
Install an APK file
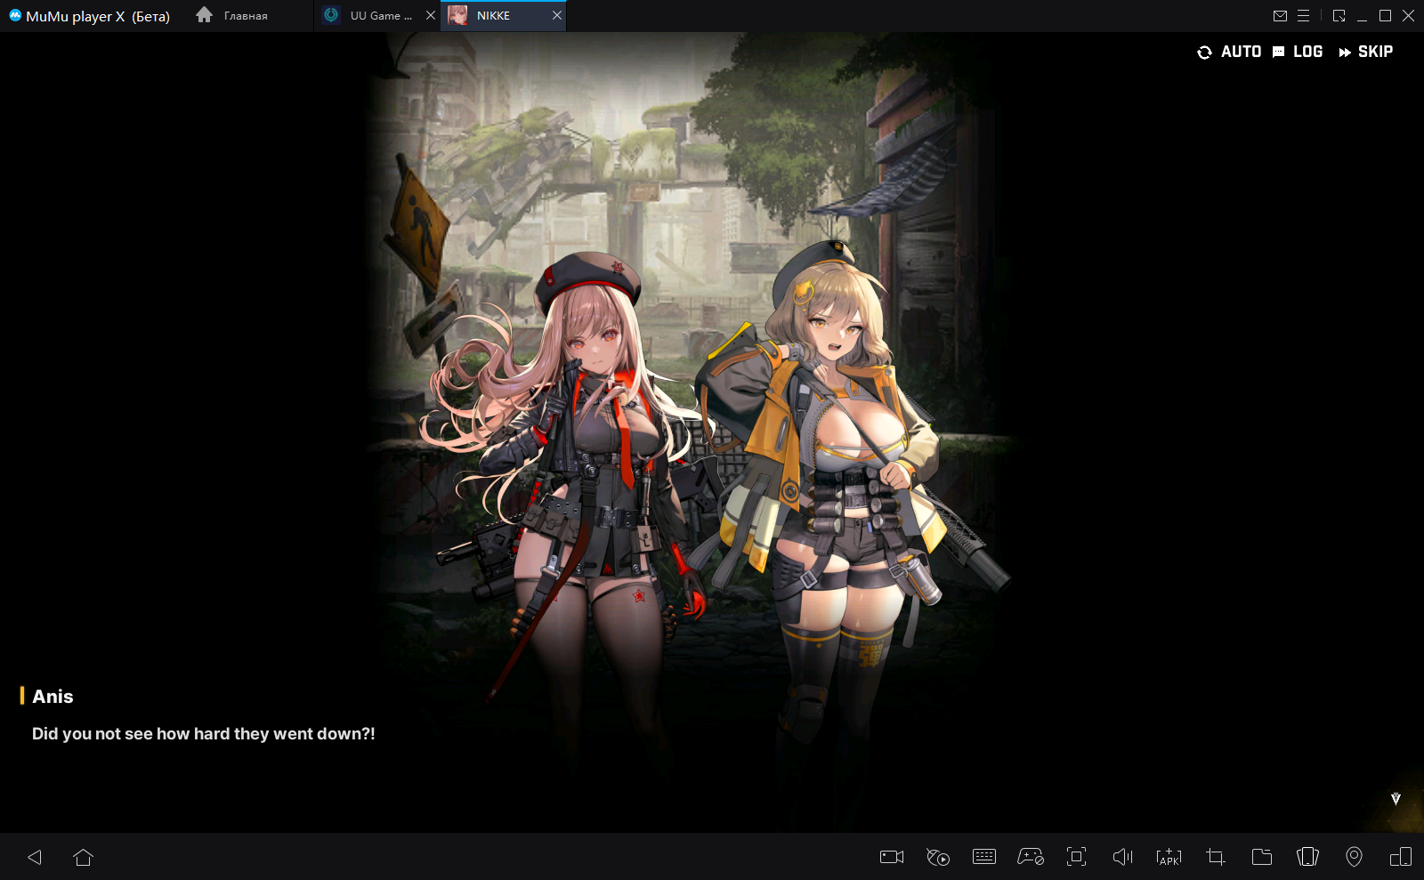pyautogui.click(x=1169, y=857)
